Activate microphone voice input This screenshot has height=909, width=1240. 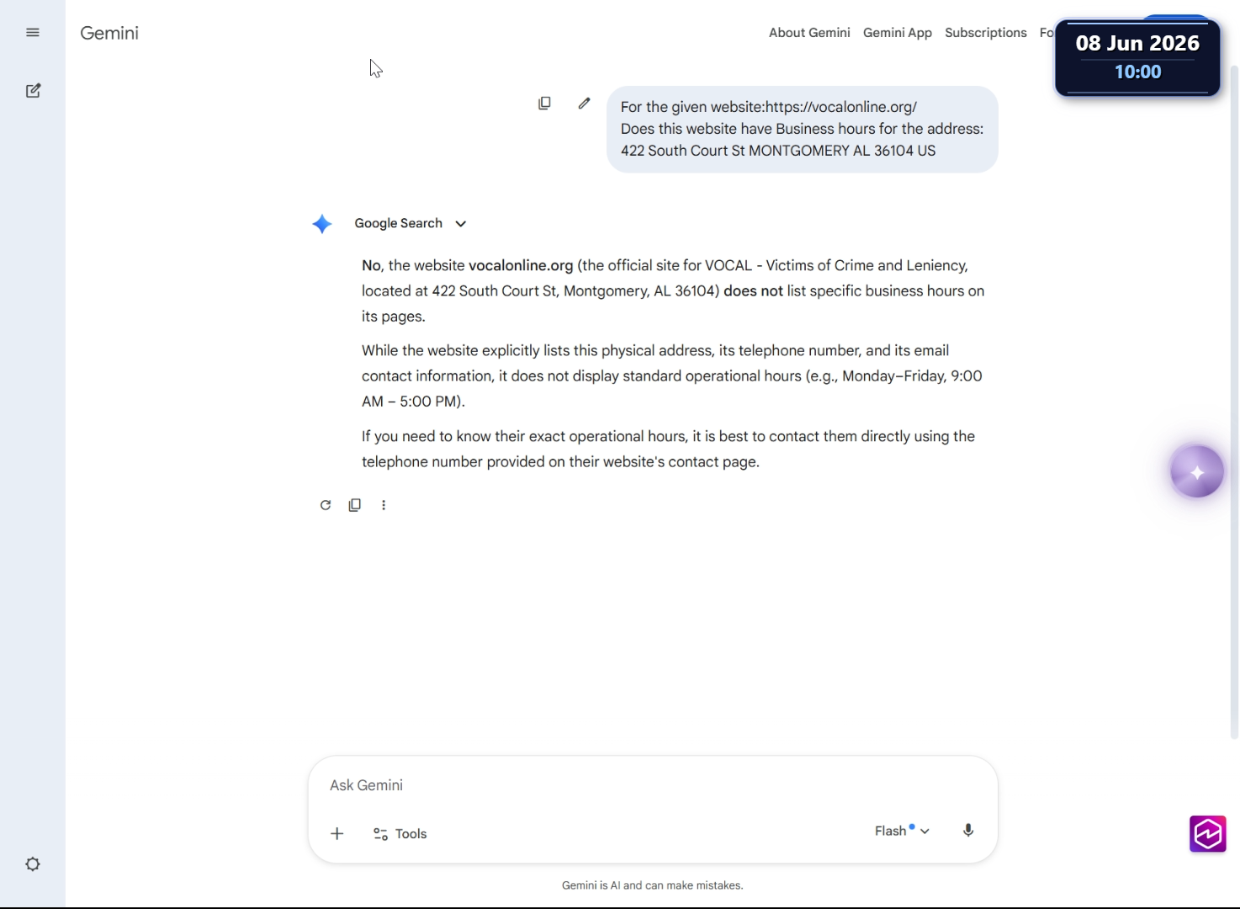[968, 831]
